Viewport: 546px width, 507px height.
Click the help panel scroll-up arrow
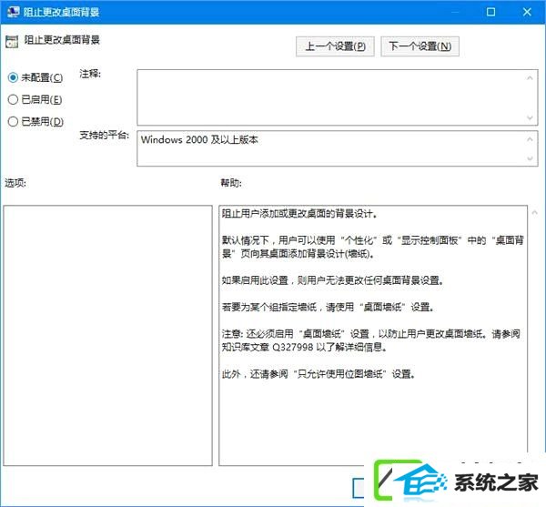534,212
